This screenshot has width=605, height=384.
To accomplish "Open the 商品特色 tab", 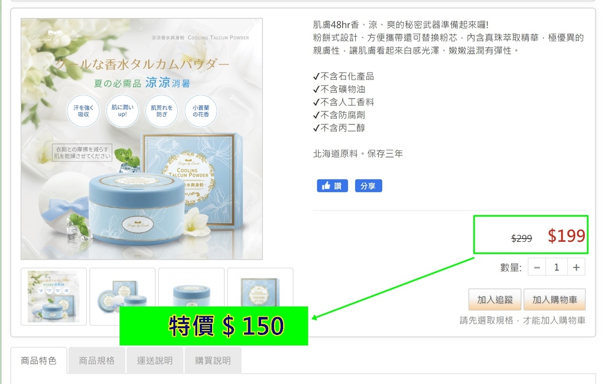I will pyautogui.click(x=38, y=360).
